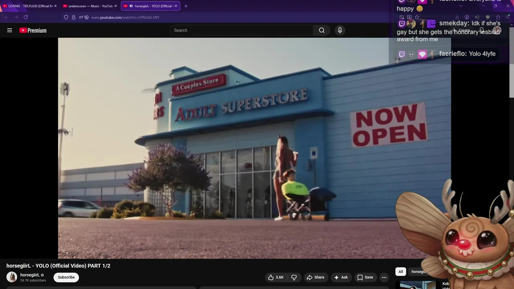Like the video with 3.6K likes
Screen dimensions: 514x289
click(276, 277)
